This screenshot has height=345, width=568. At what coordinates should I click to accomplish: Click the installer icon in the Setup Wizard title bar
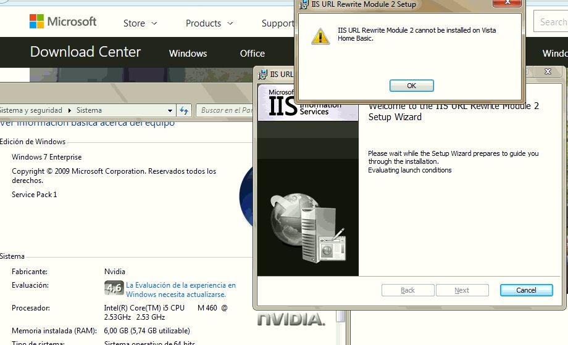[262, 75]
